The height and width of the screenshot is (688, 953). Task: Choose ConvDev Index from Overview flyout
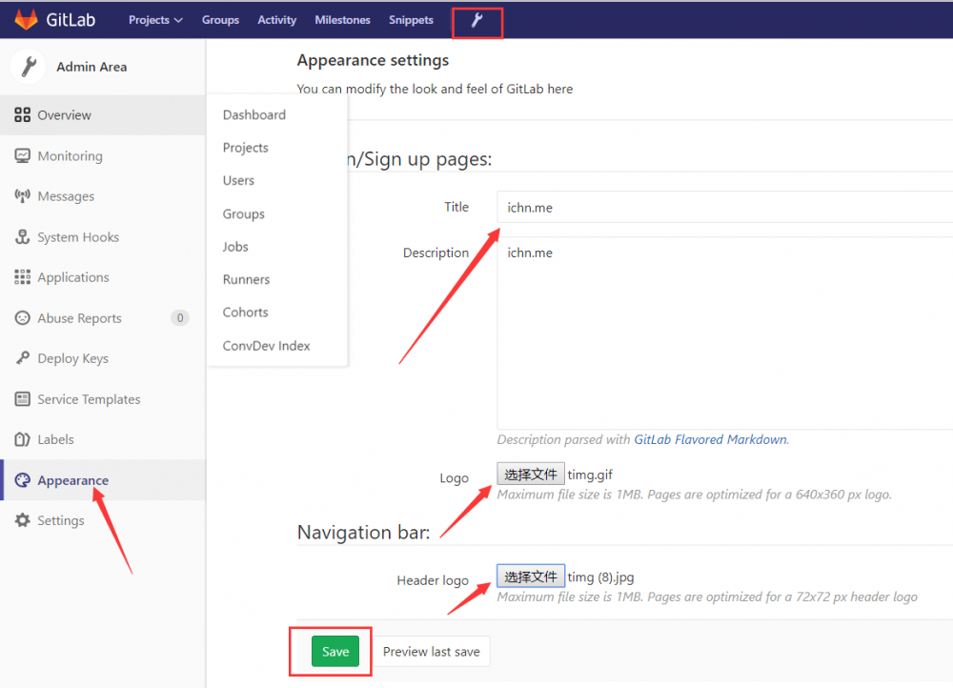pyautogui.click(x=266, y=346)
